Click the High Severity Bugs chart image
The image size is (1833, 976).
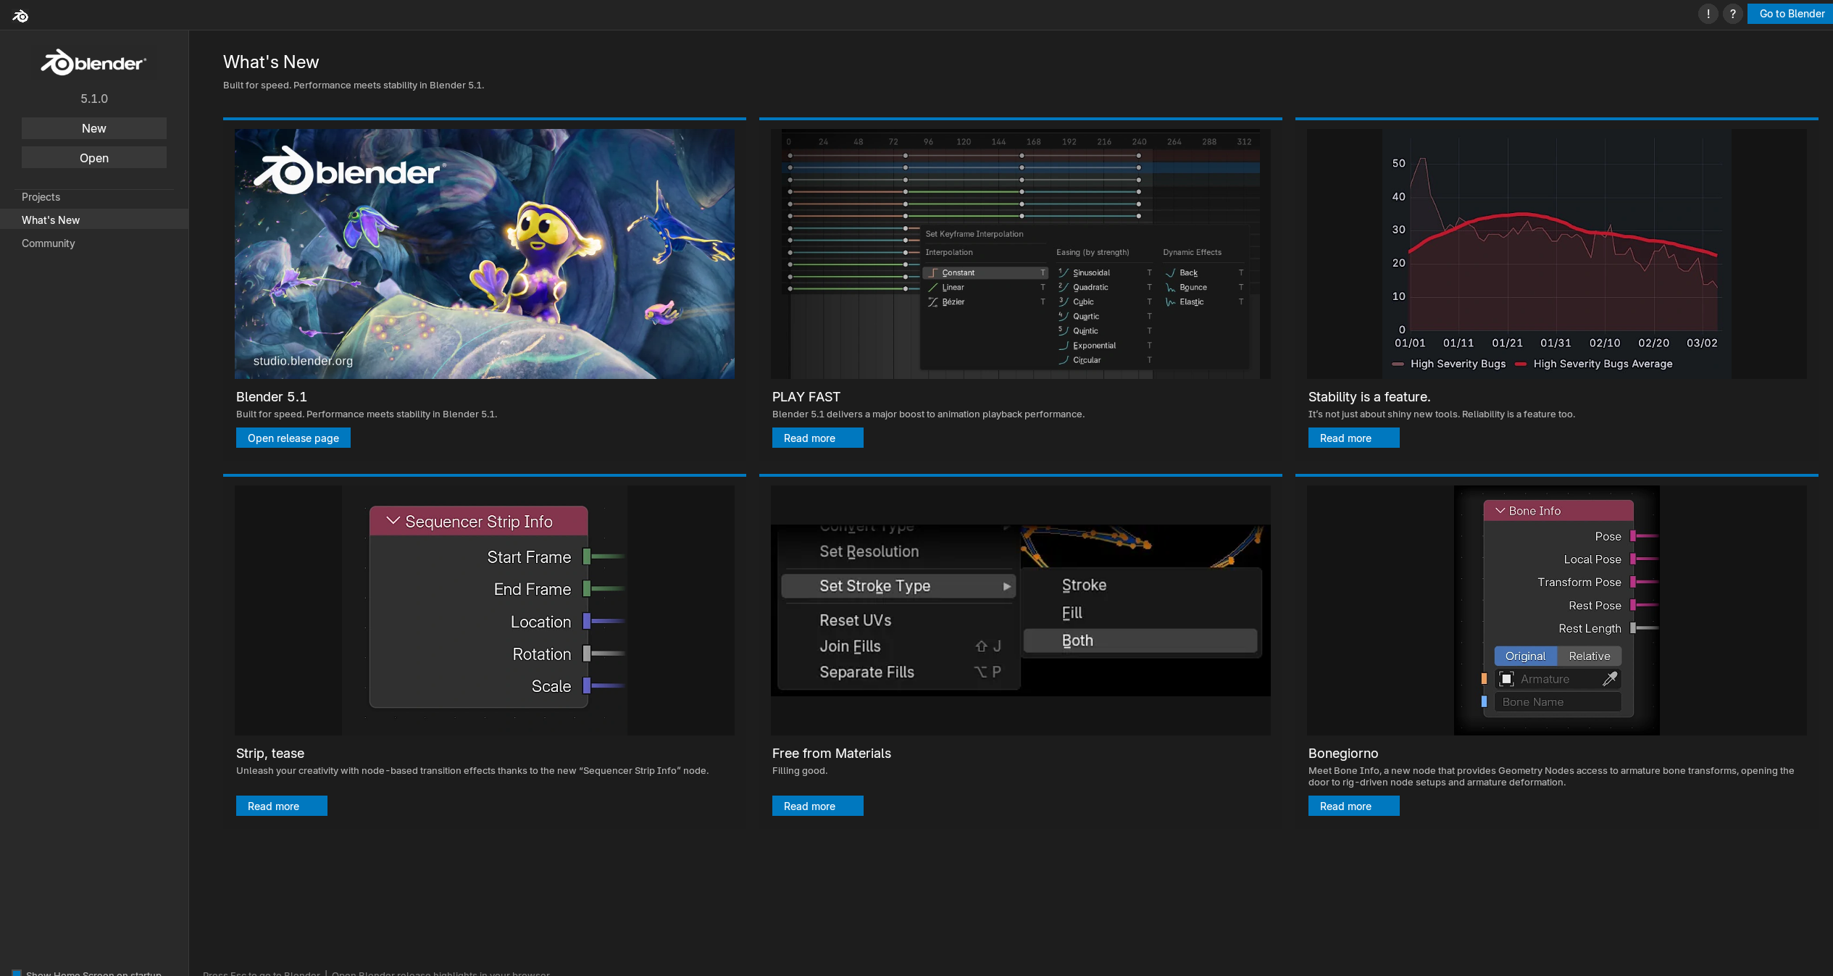point(1556,254)
